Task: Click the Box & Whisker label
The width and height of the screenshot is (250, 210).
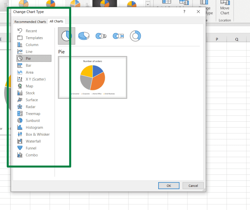Action: pos(38,134)
